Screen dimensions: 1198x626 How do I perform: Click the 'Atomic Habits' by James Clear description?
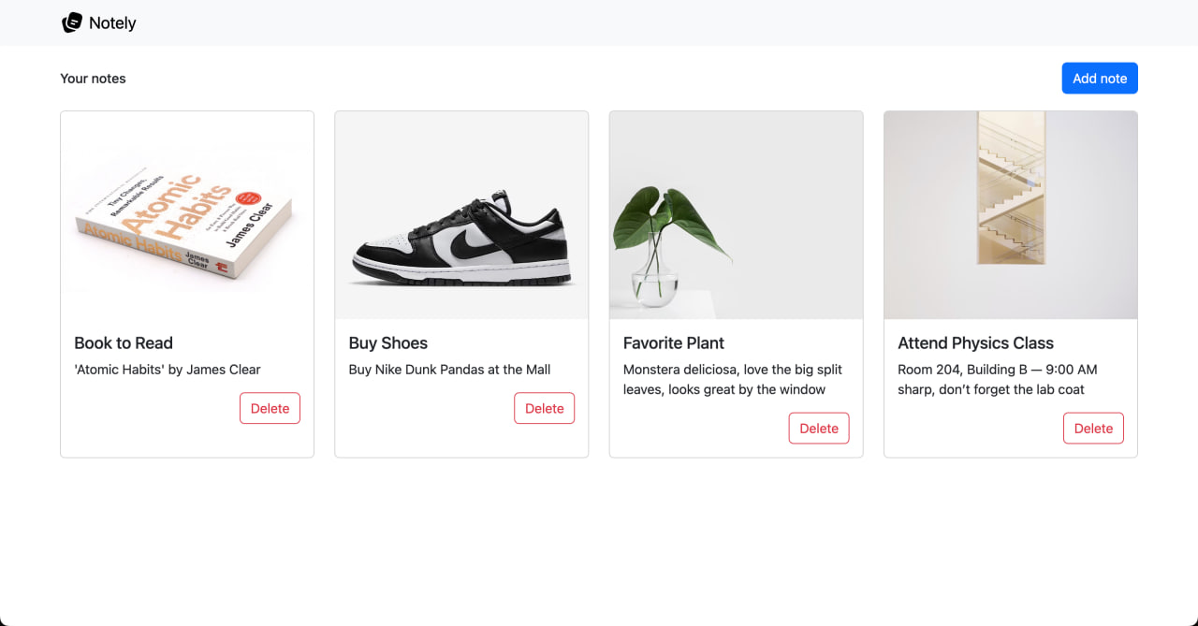tap(168, 370)
